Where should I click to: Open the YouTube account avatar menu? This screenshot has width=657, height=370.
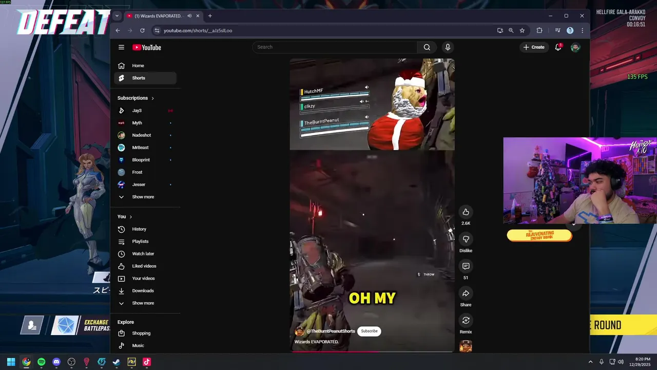[x=575, y=47]
